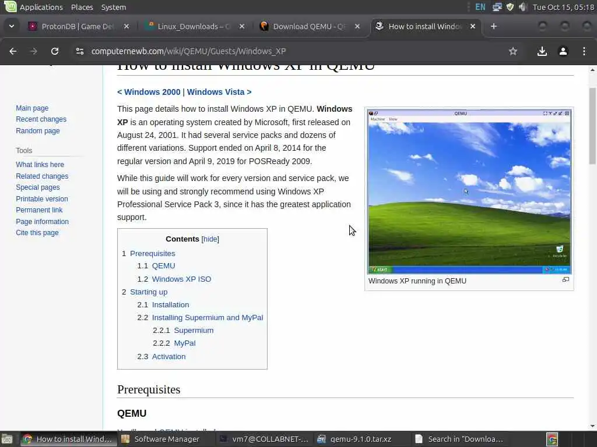Open the volume speaker tray icon
Screen dimensions: 597x447
523,7
